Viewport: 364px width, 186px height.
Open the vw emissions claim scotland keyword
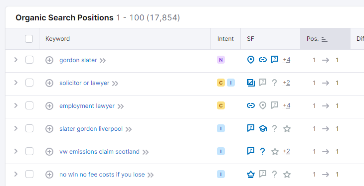point(99,152)
